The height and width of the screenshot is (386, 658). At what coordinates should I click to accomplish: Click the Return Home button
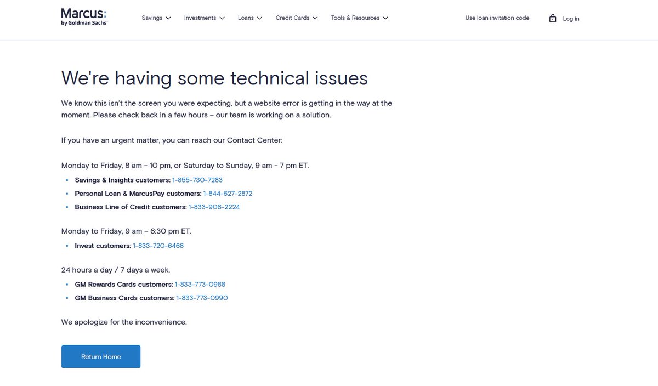pos(101,356)
